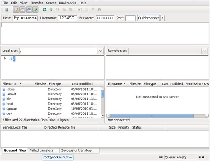Click local file list scroll up arrow

point(103,89)
